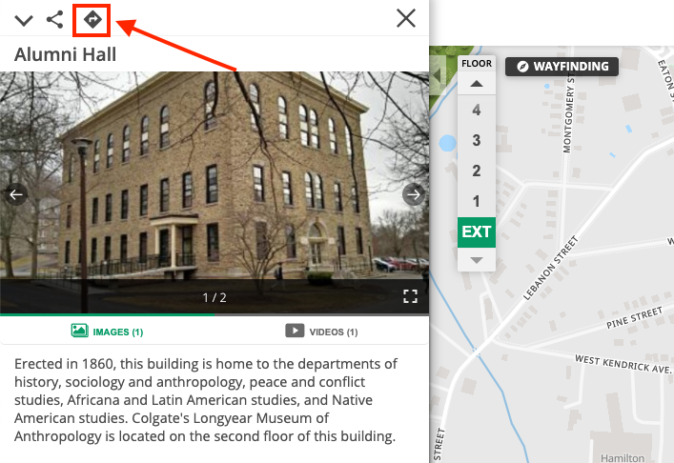Select floor 1 in the floor selector

[477, 201]
